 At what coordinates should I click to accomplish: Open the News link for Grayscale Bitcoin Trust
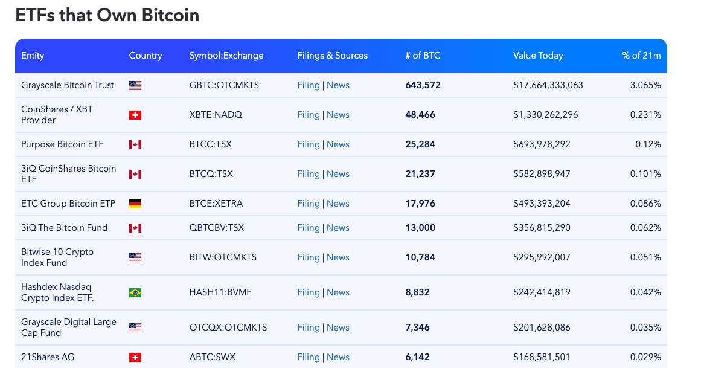338,85
